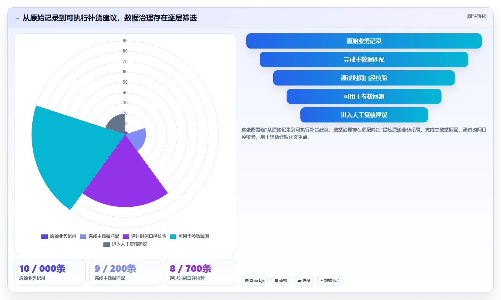Click the lightning icon beside the title
Screen dimensions: 501x300
(x=17, y=18)
